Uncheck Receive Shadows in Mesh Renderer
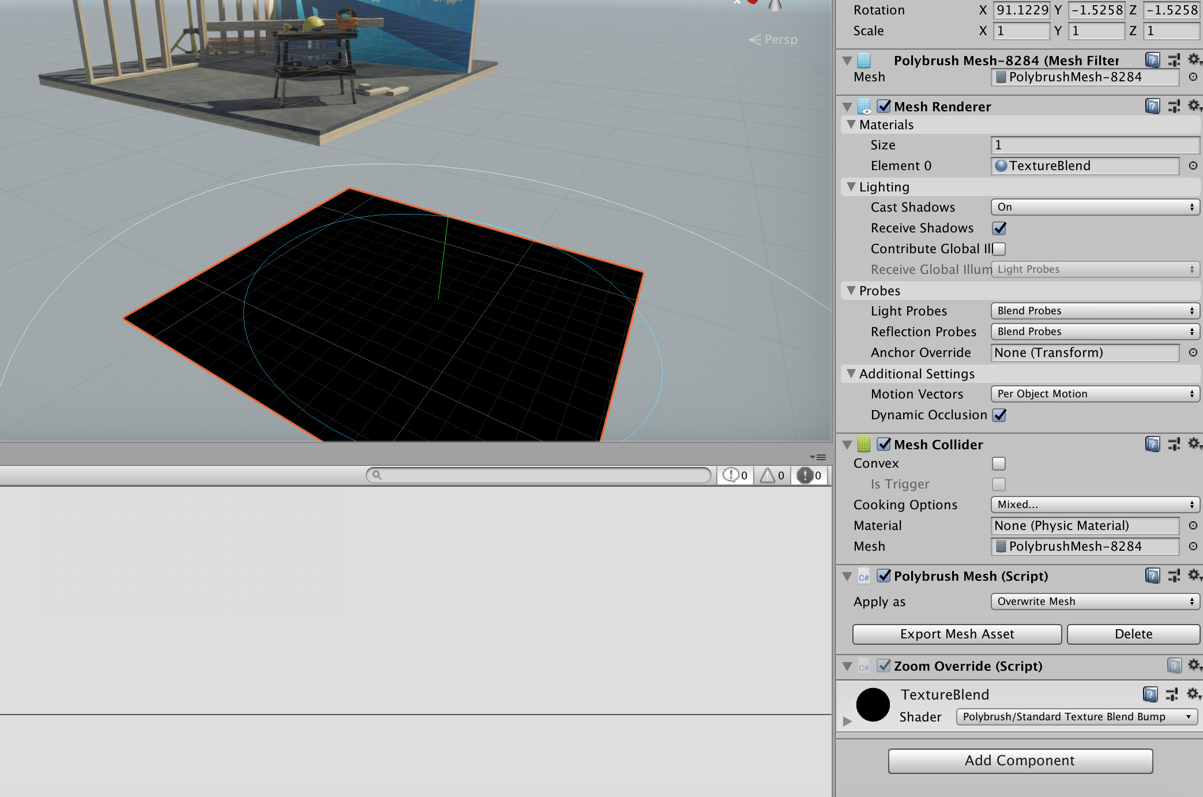The width and height of the screenshot is (1203, 797). [999, 228]
